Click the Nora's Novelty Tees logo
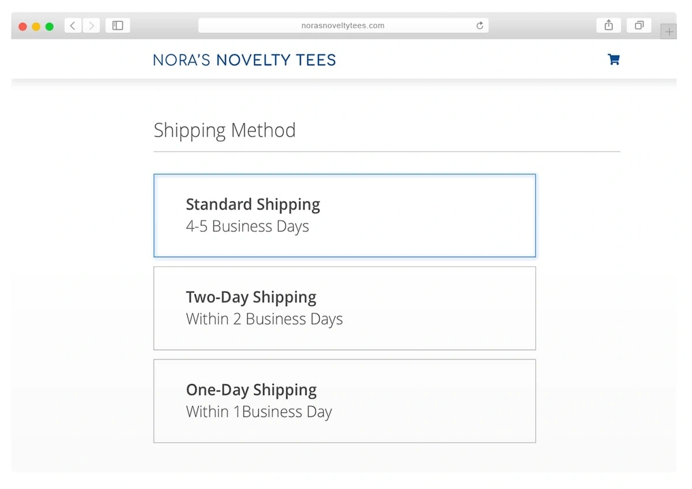 [245, 60]
